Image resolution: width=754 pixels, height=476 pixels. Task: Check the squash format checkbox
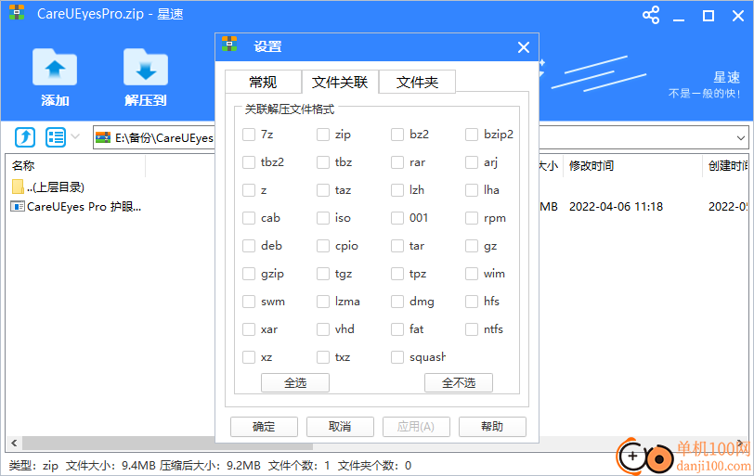397,357
